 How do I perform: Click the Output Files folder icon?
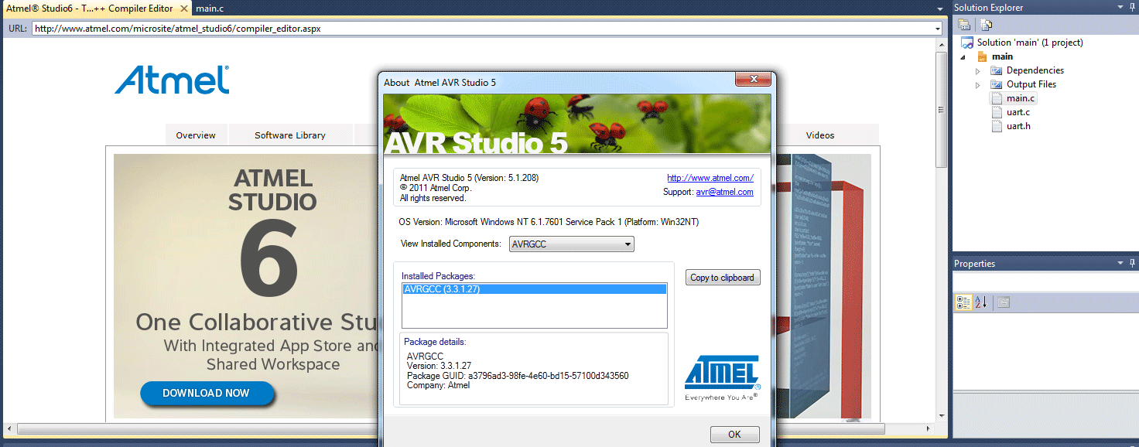pos(997,84)
